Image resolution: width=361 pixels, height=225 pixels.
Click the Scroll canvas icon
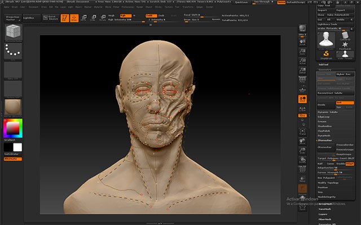pyautogui.click(x=302, y=42)
